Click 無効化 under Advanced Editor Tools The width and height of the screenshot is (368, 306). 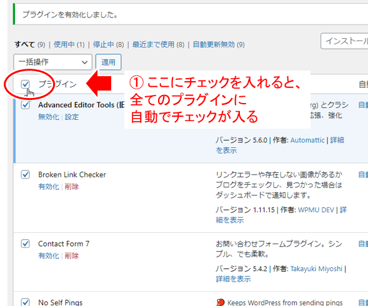click(x=49, y=117)
